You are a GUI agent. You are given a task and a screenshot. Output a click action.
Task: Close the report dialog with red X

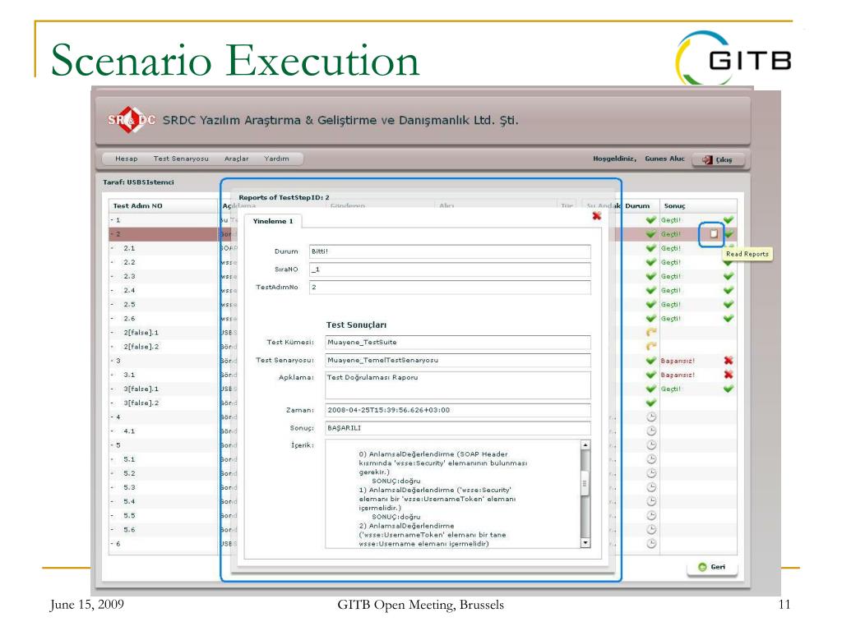coord(596,216)
